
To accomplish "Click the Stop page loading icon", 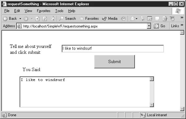I will click(x=38, y=19).
